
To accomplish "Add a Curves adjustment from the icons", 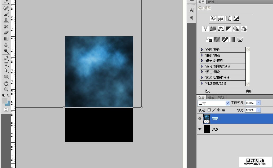I will pyautogui.click(x=229, y=18).
